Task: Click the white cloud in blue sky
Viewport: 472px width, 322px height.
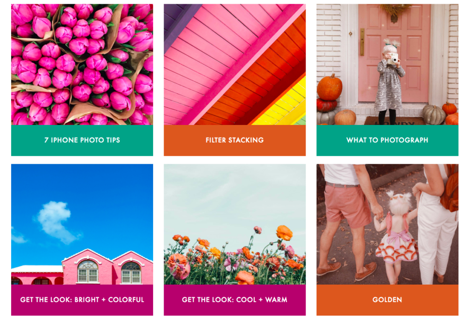Action: 56,222
